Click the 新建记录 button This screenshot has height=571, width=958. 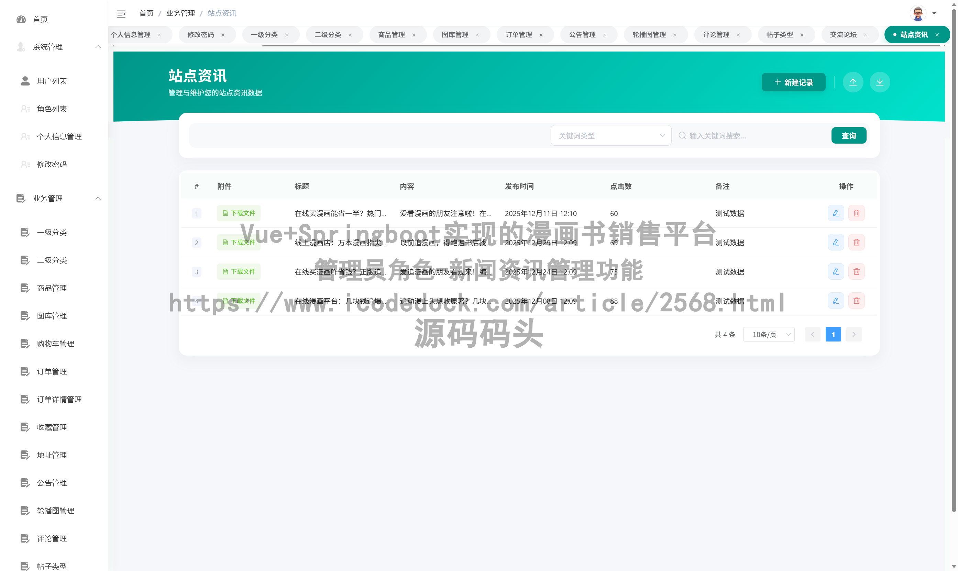tap(793, 82)
